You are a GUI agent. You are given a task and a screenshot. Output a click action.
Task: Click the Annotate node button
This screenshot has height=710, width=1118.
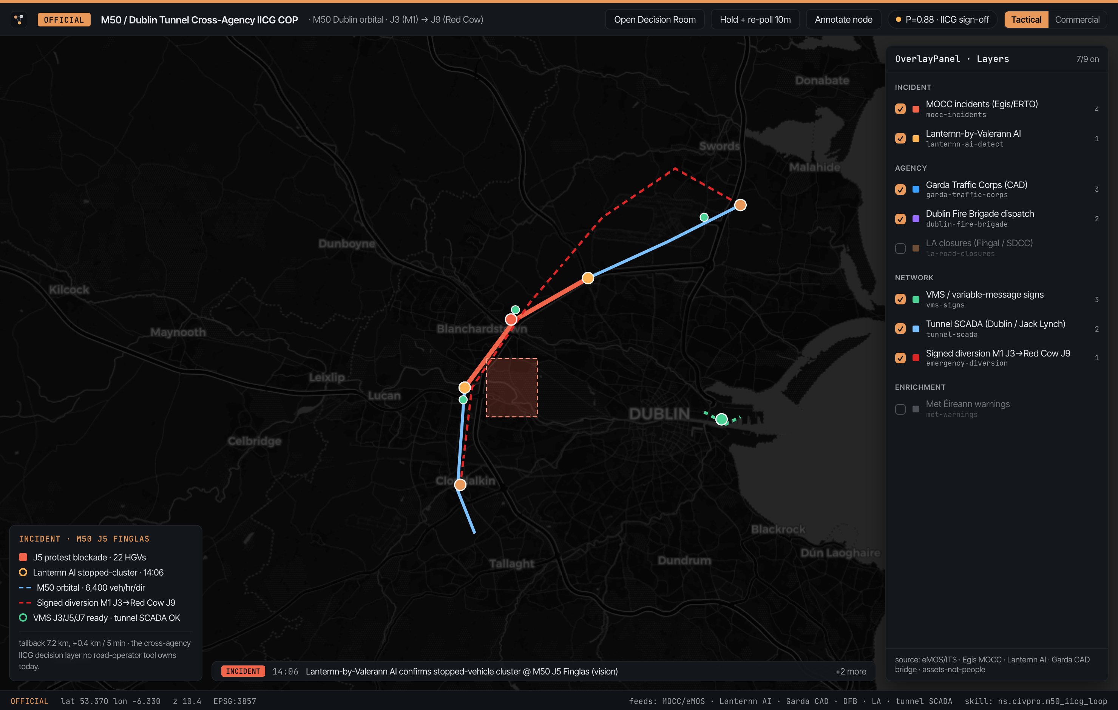[843, 20]
